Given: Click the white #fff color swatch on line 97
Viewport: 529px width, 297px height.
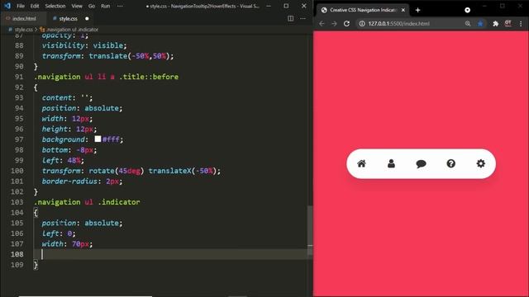Looking at the screenshot, I should (98, 139).
